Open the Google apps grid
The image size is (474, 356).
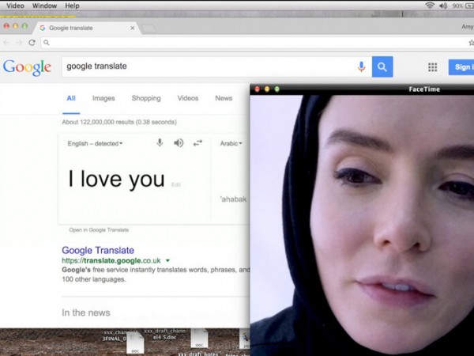click(x=432, y=67)
